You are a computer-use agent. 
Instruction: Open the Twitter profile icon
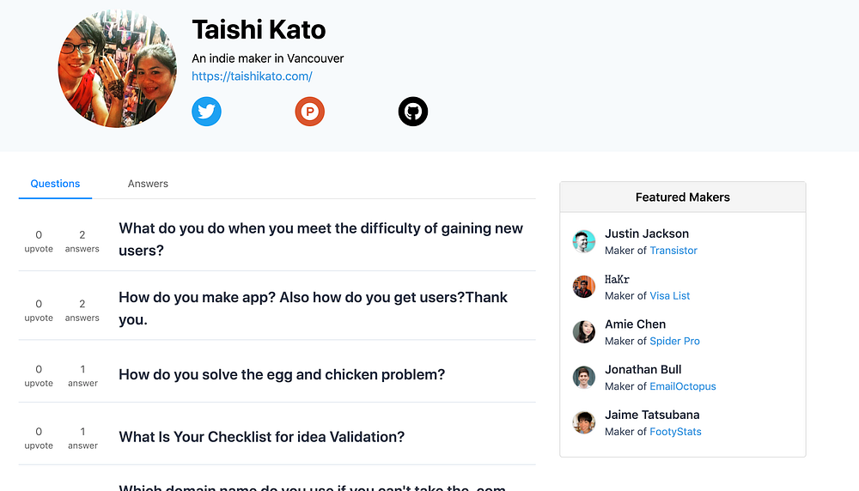206,112
